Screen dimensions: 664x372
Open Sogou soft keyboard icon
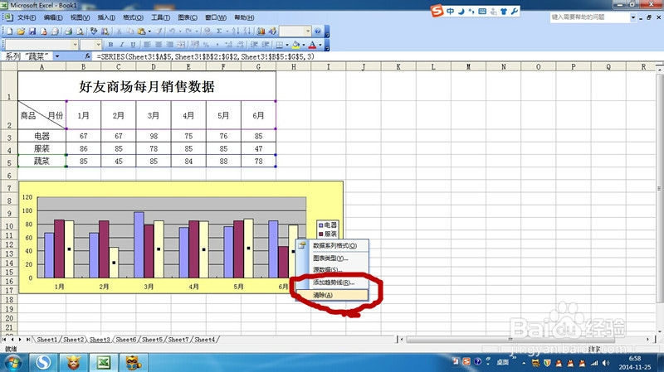[x=482, y=12]
